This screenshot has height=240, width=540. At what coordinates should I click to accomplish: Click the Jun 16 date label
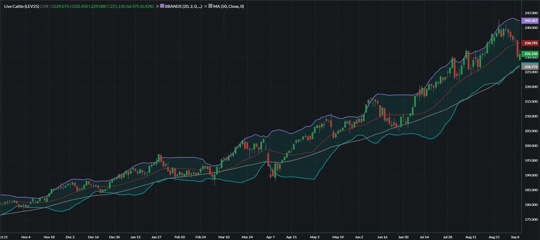coord(382,237)
